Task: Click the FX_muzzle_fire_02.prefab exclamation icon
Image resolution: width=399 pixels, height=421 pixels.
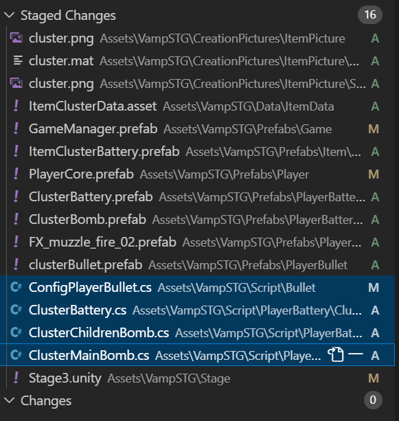Action: tap(16, 242)
